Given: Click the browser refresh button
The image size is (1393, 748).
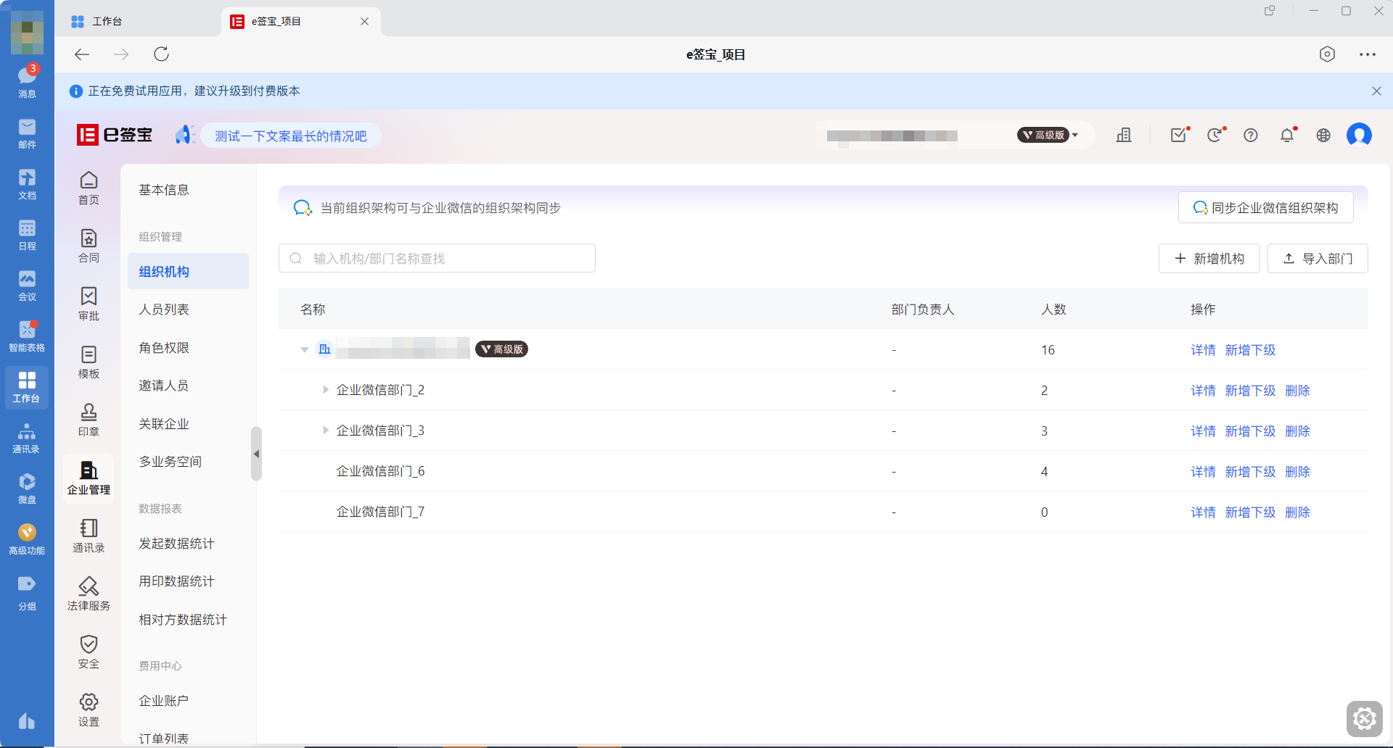Looking at the screenshot, I should (161, 54).
